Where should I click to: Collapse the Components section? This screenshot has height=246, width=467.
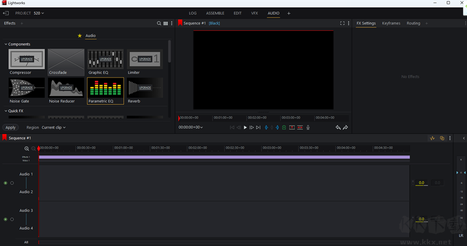pyautogui.click(x=6, y=44)
